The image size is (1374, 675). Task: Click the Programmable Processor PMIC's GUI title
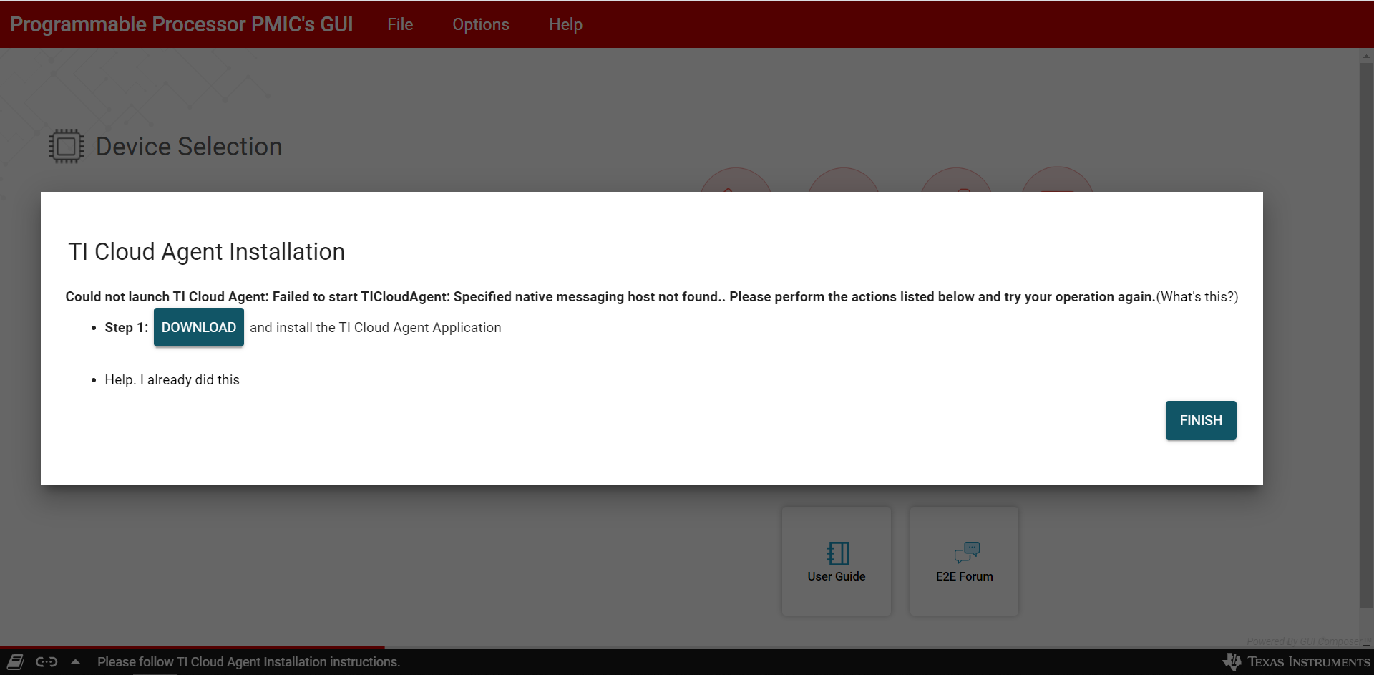click(x=182, y=24)
